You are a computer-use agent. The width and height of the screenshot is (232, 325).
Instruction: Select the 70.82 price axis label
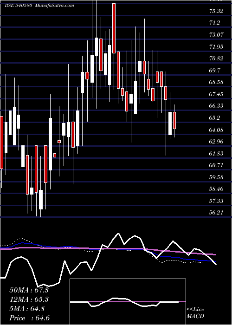(x=217, y=58)
